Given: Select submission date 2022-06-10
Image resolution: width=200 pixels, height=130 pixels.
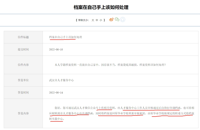Looking at the screenshot, I should point(56,50).
